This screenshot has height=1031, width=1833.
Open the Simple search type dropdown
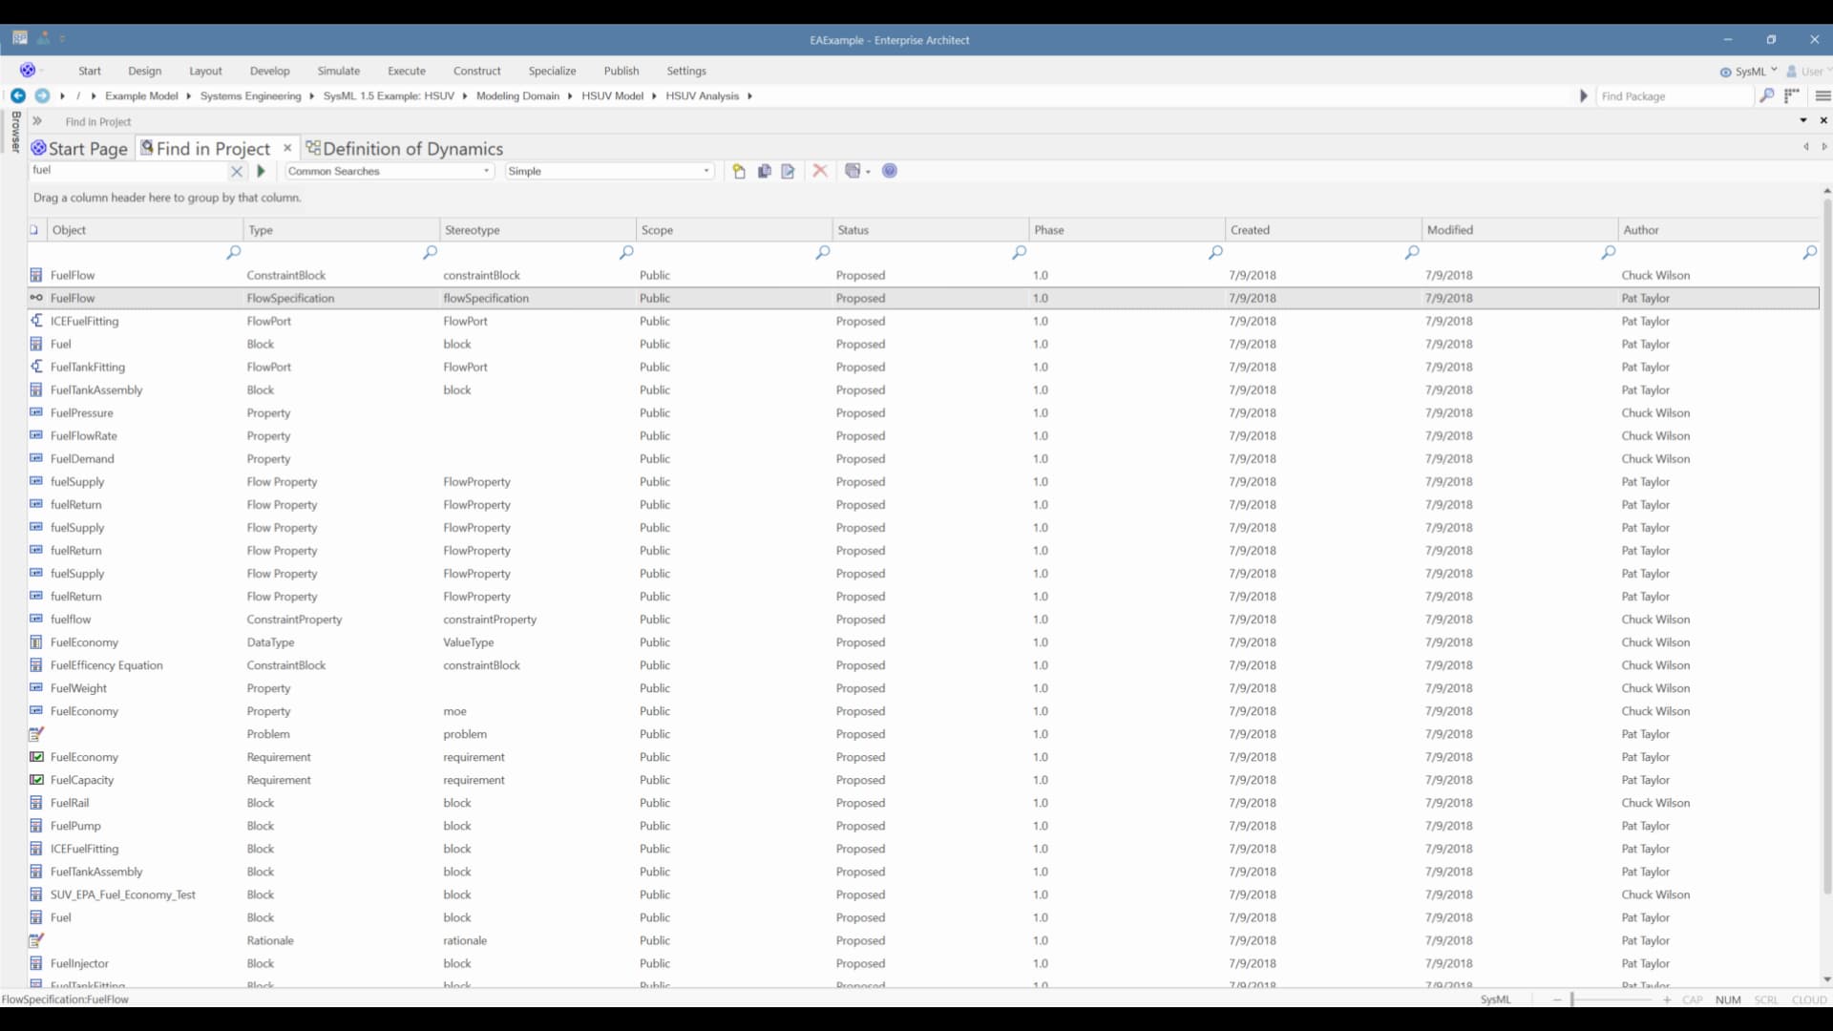(x=706, y=171)
